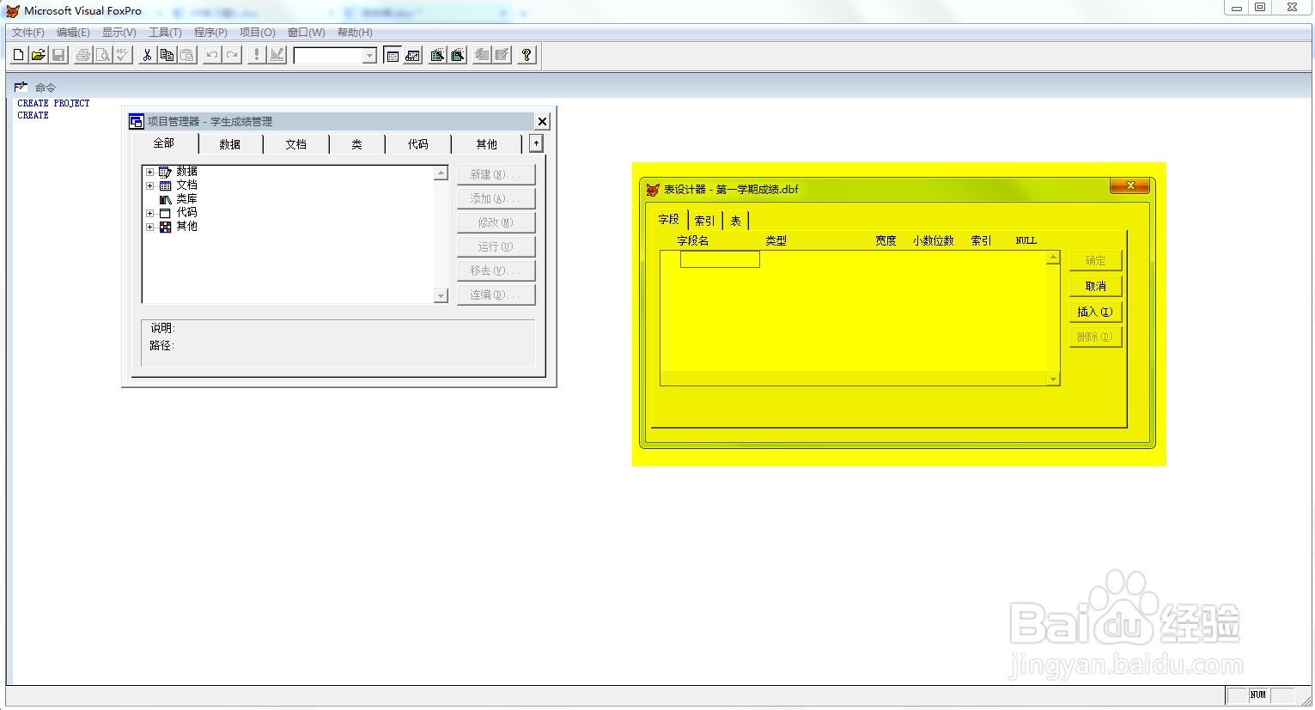Open the database selection combo box
The image size is (1315, 710).
click(335, 56)
